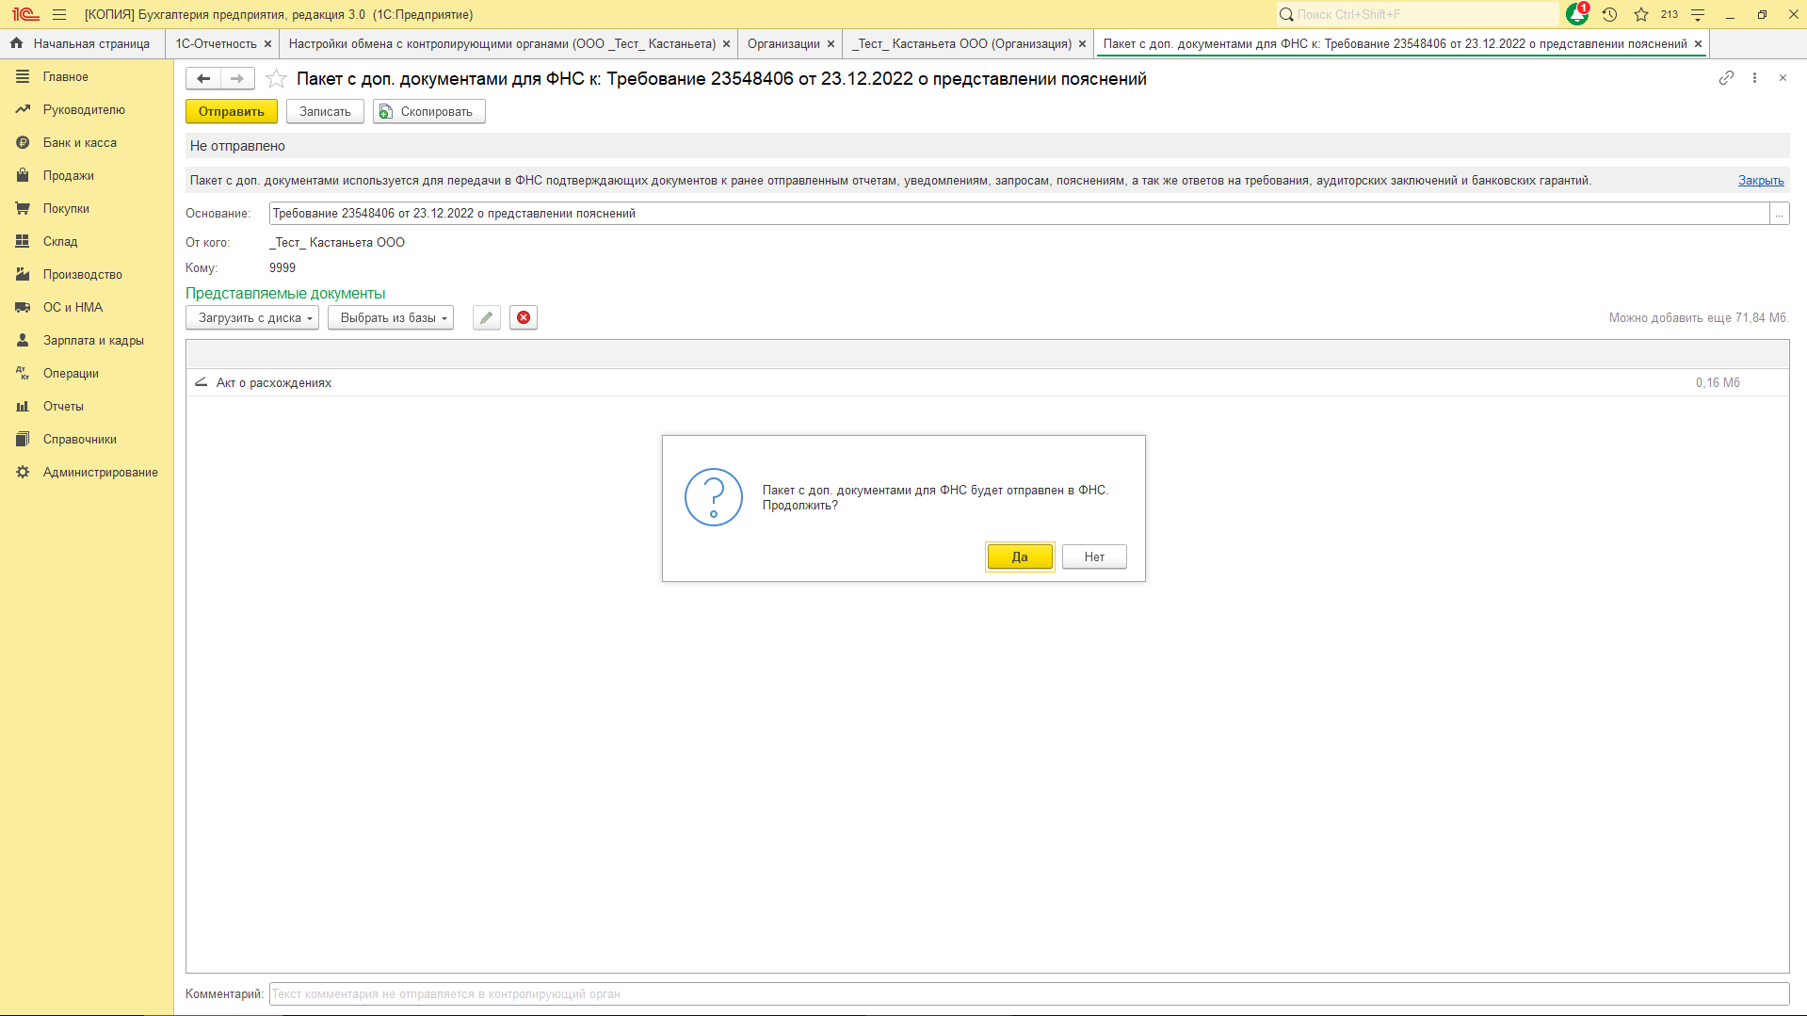Click the Комментарий input field

click(x=1028, y=994)
